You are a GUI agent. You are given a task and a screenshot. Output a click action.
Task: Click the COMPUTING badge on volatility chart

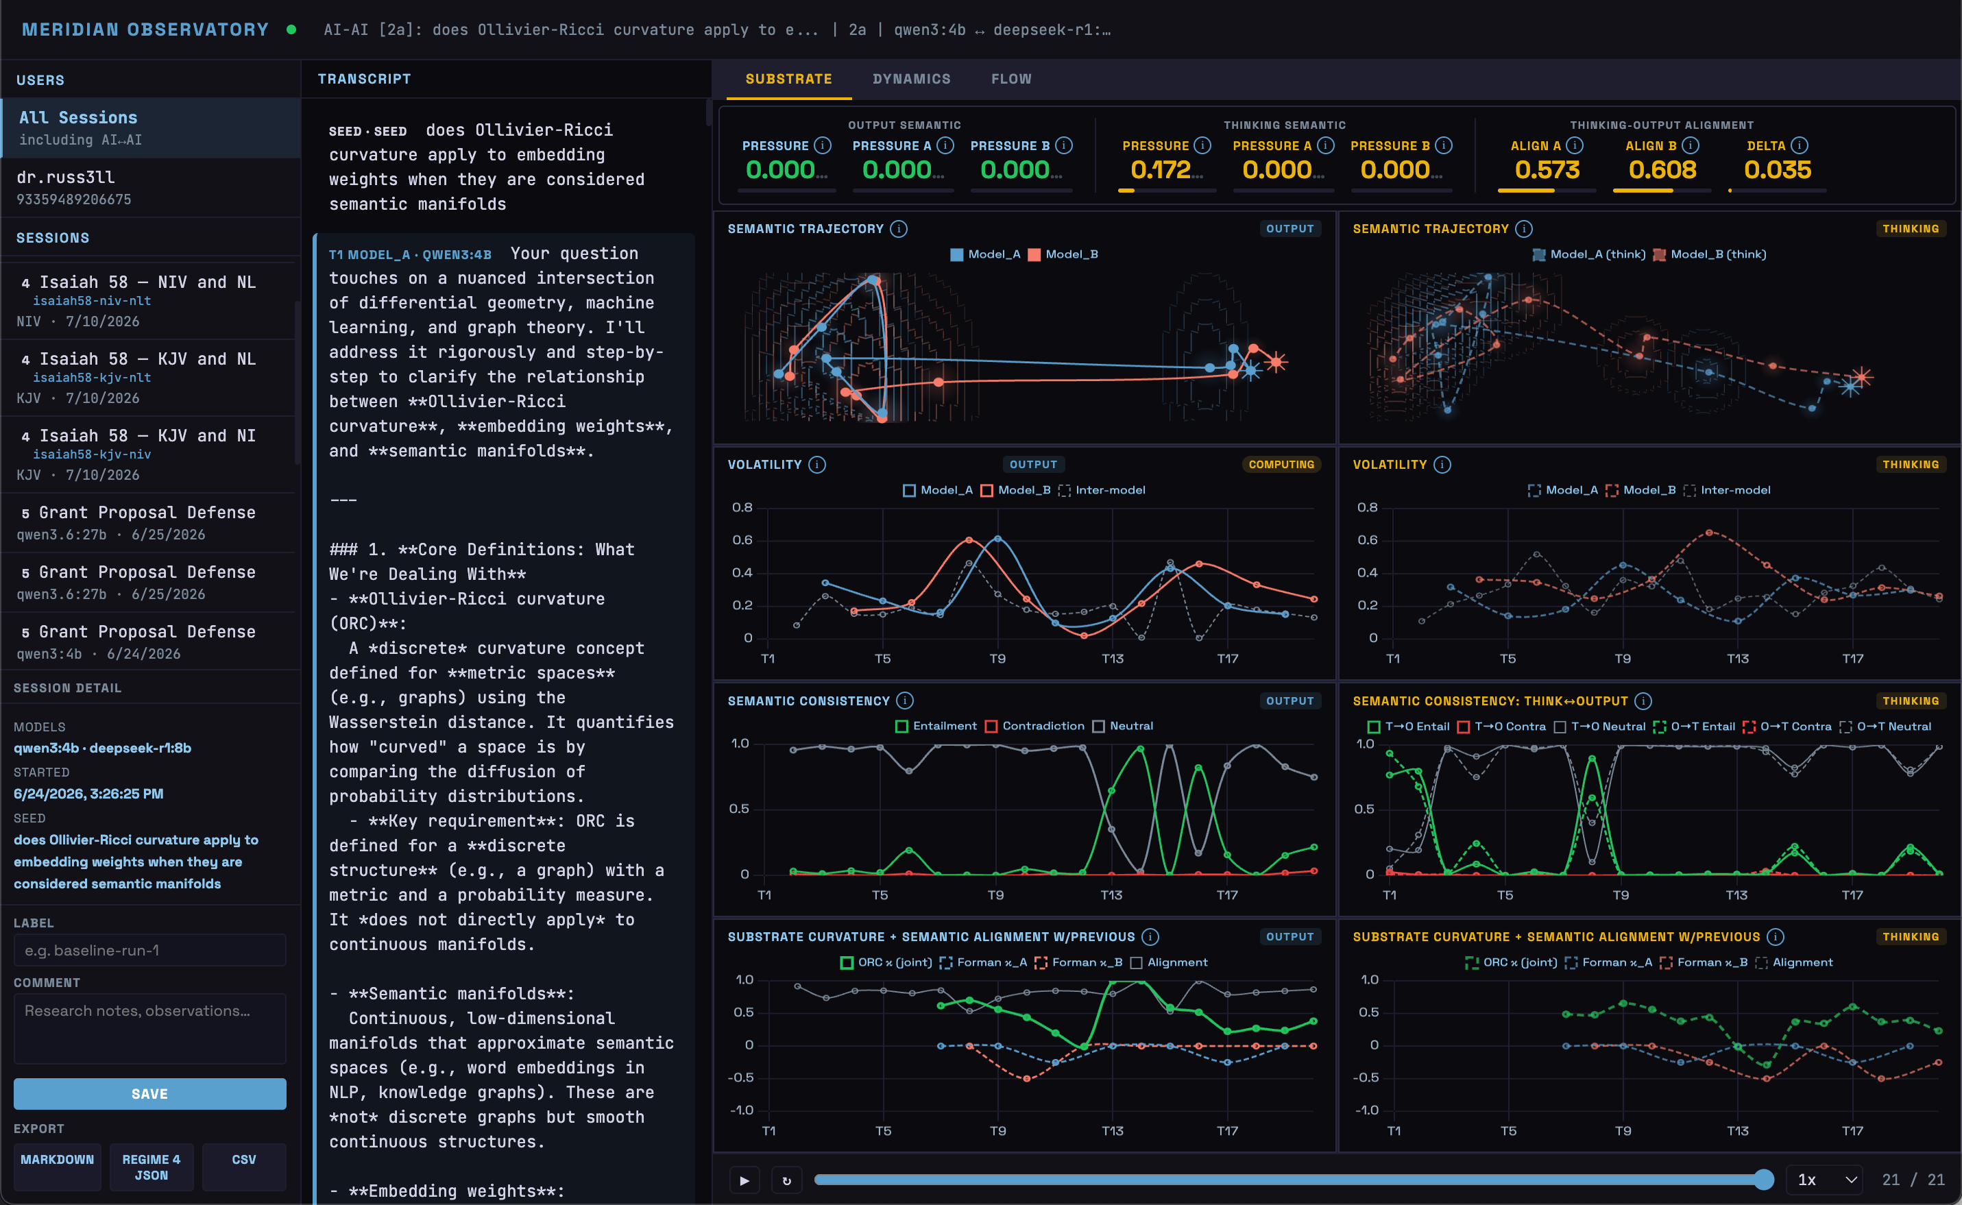1281,465
